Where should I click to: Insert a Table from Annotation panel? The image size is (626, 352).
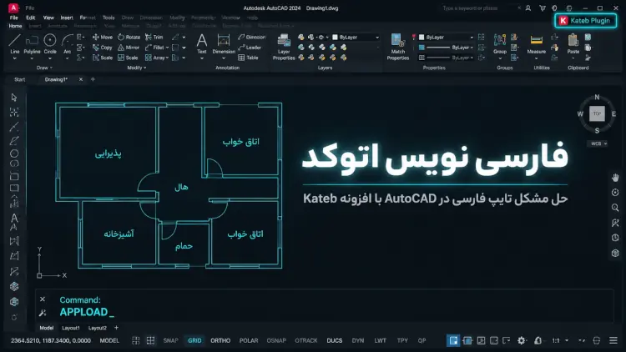pyautogui.click(x=248, y=58)
